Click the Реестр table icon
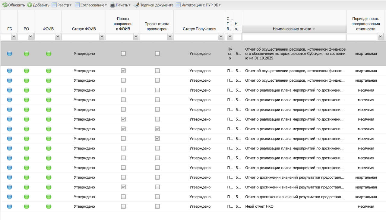Screen dimensions: 386x220 (x=54, y=5)
